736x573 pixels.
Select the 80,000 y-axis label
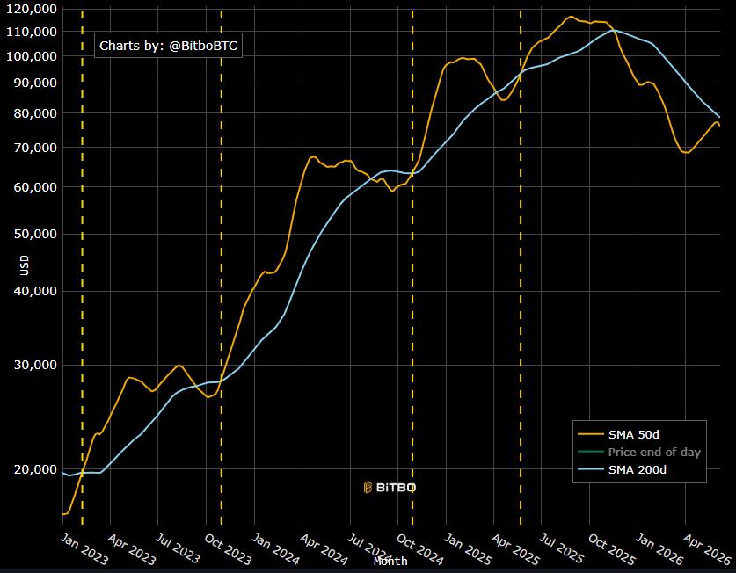point(35,113)
